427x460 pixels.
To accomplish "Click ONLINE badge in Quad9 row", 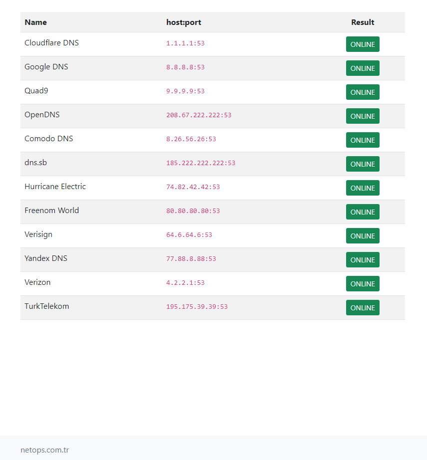I will tap(363, 92).
